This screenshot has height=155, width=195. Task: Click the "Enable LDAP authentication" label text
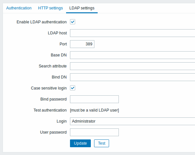pos(42,22)
